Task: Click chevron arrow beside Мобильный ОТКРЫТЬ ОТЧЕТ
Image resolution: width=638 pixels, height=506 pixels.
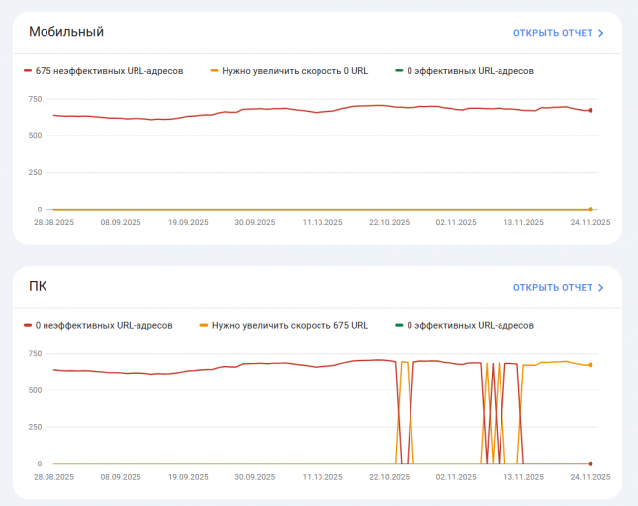Action: [x=601, y=33]
